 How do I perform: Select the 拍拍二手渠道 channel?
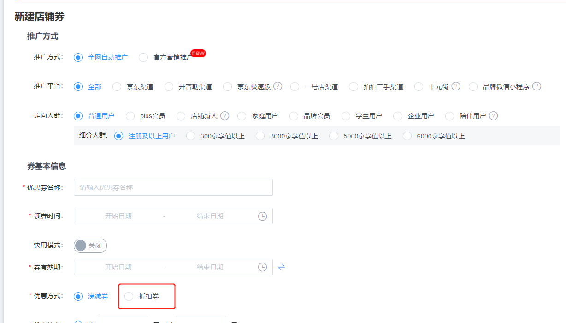coord(353,86)
